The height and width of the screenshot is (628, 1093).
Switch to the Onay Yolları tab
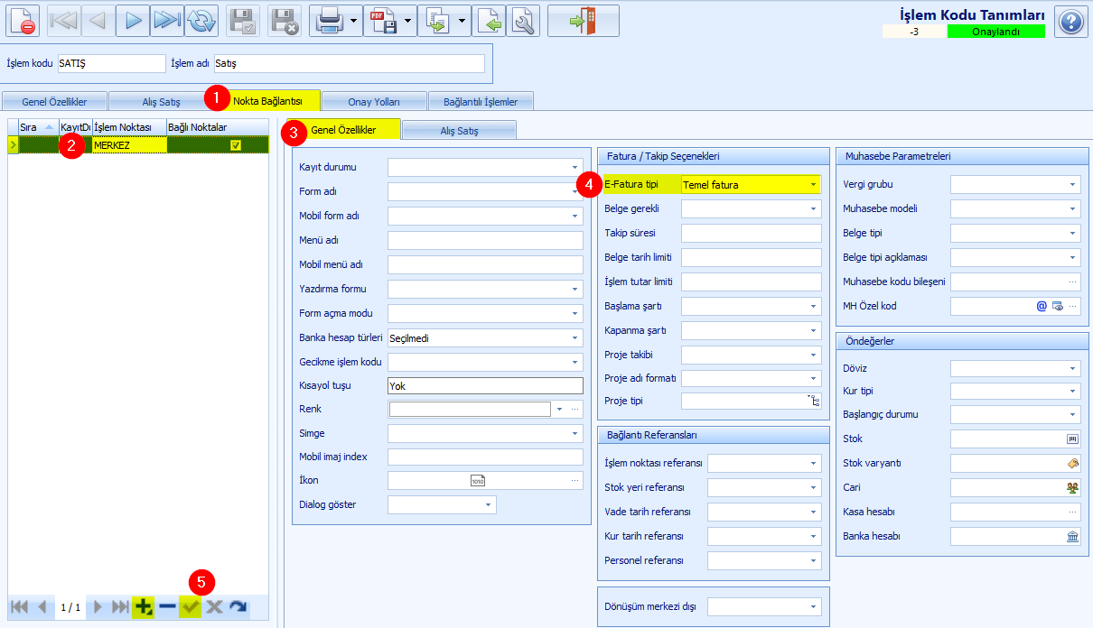(x=374, y=101)
